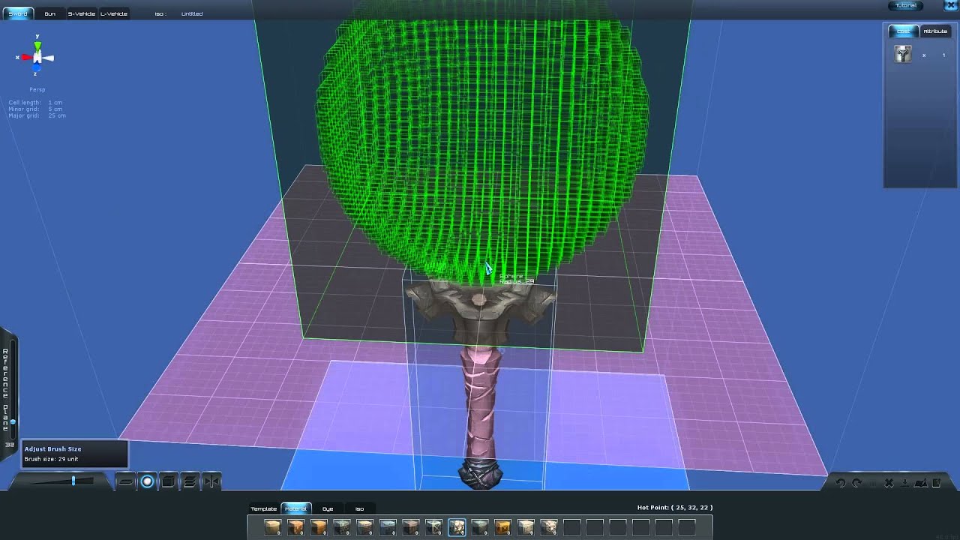Click the 'Major grid: 25 cm' text
The width and height of the screenshot is (960, 540).
pos(37,115)
